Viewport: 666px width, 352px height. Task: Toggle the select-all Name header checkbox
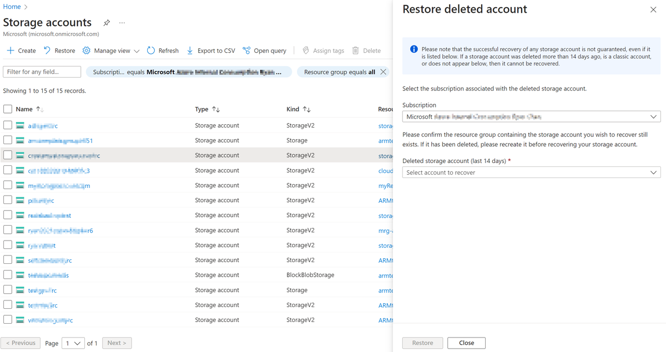pyautogui.click(x=8, y=109)
